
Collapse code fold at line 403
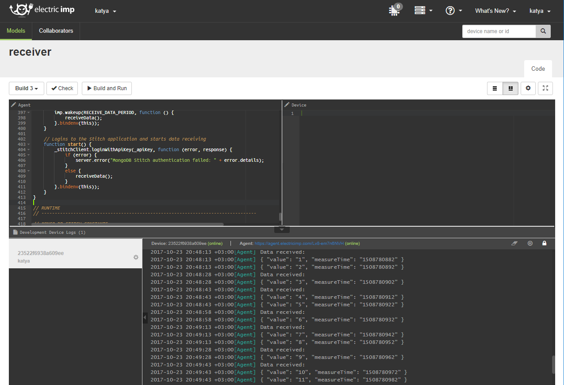(29, 145)
